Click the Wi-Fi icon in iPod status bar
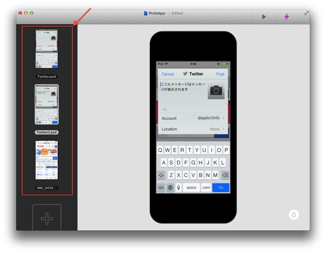Screen dimensions: 326x253 tap(166, 64)
